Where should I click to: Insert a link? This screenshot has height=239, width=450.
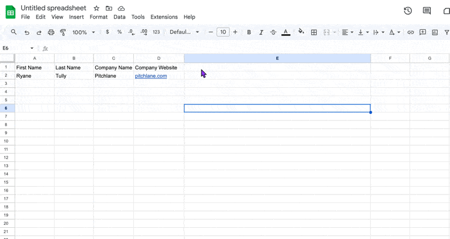(411, 32)
